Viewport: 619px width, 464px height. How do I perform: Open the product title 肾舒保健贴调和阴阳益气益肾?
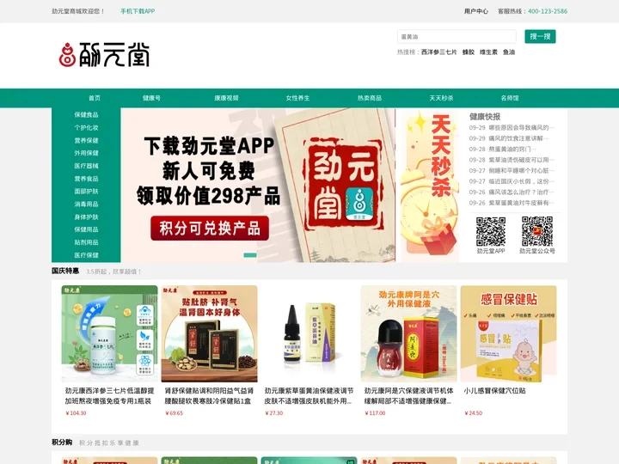[x=209, y=396]
